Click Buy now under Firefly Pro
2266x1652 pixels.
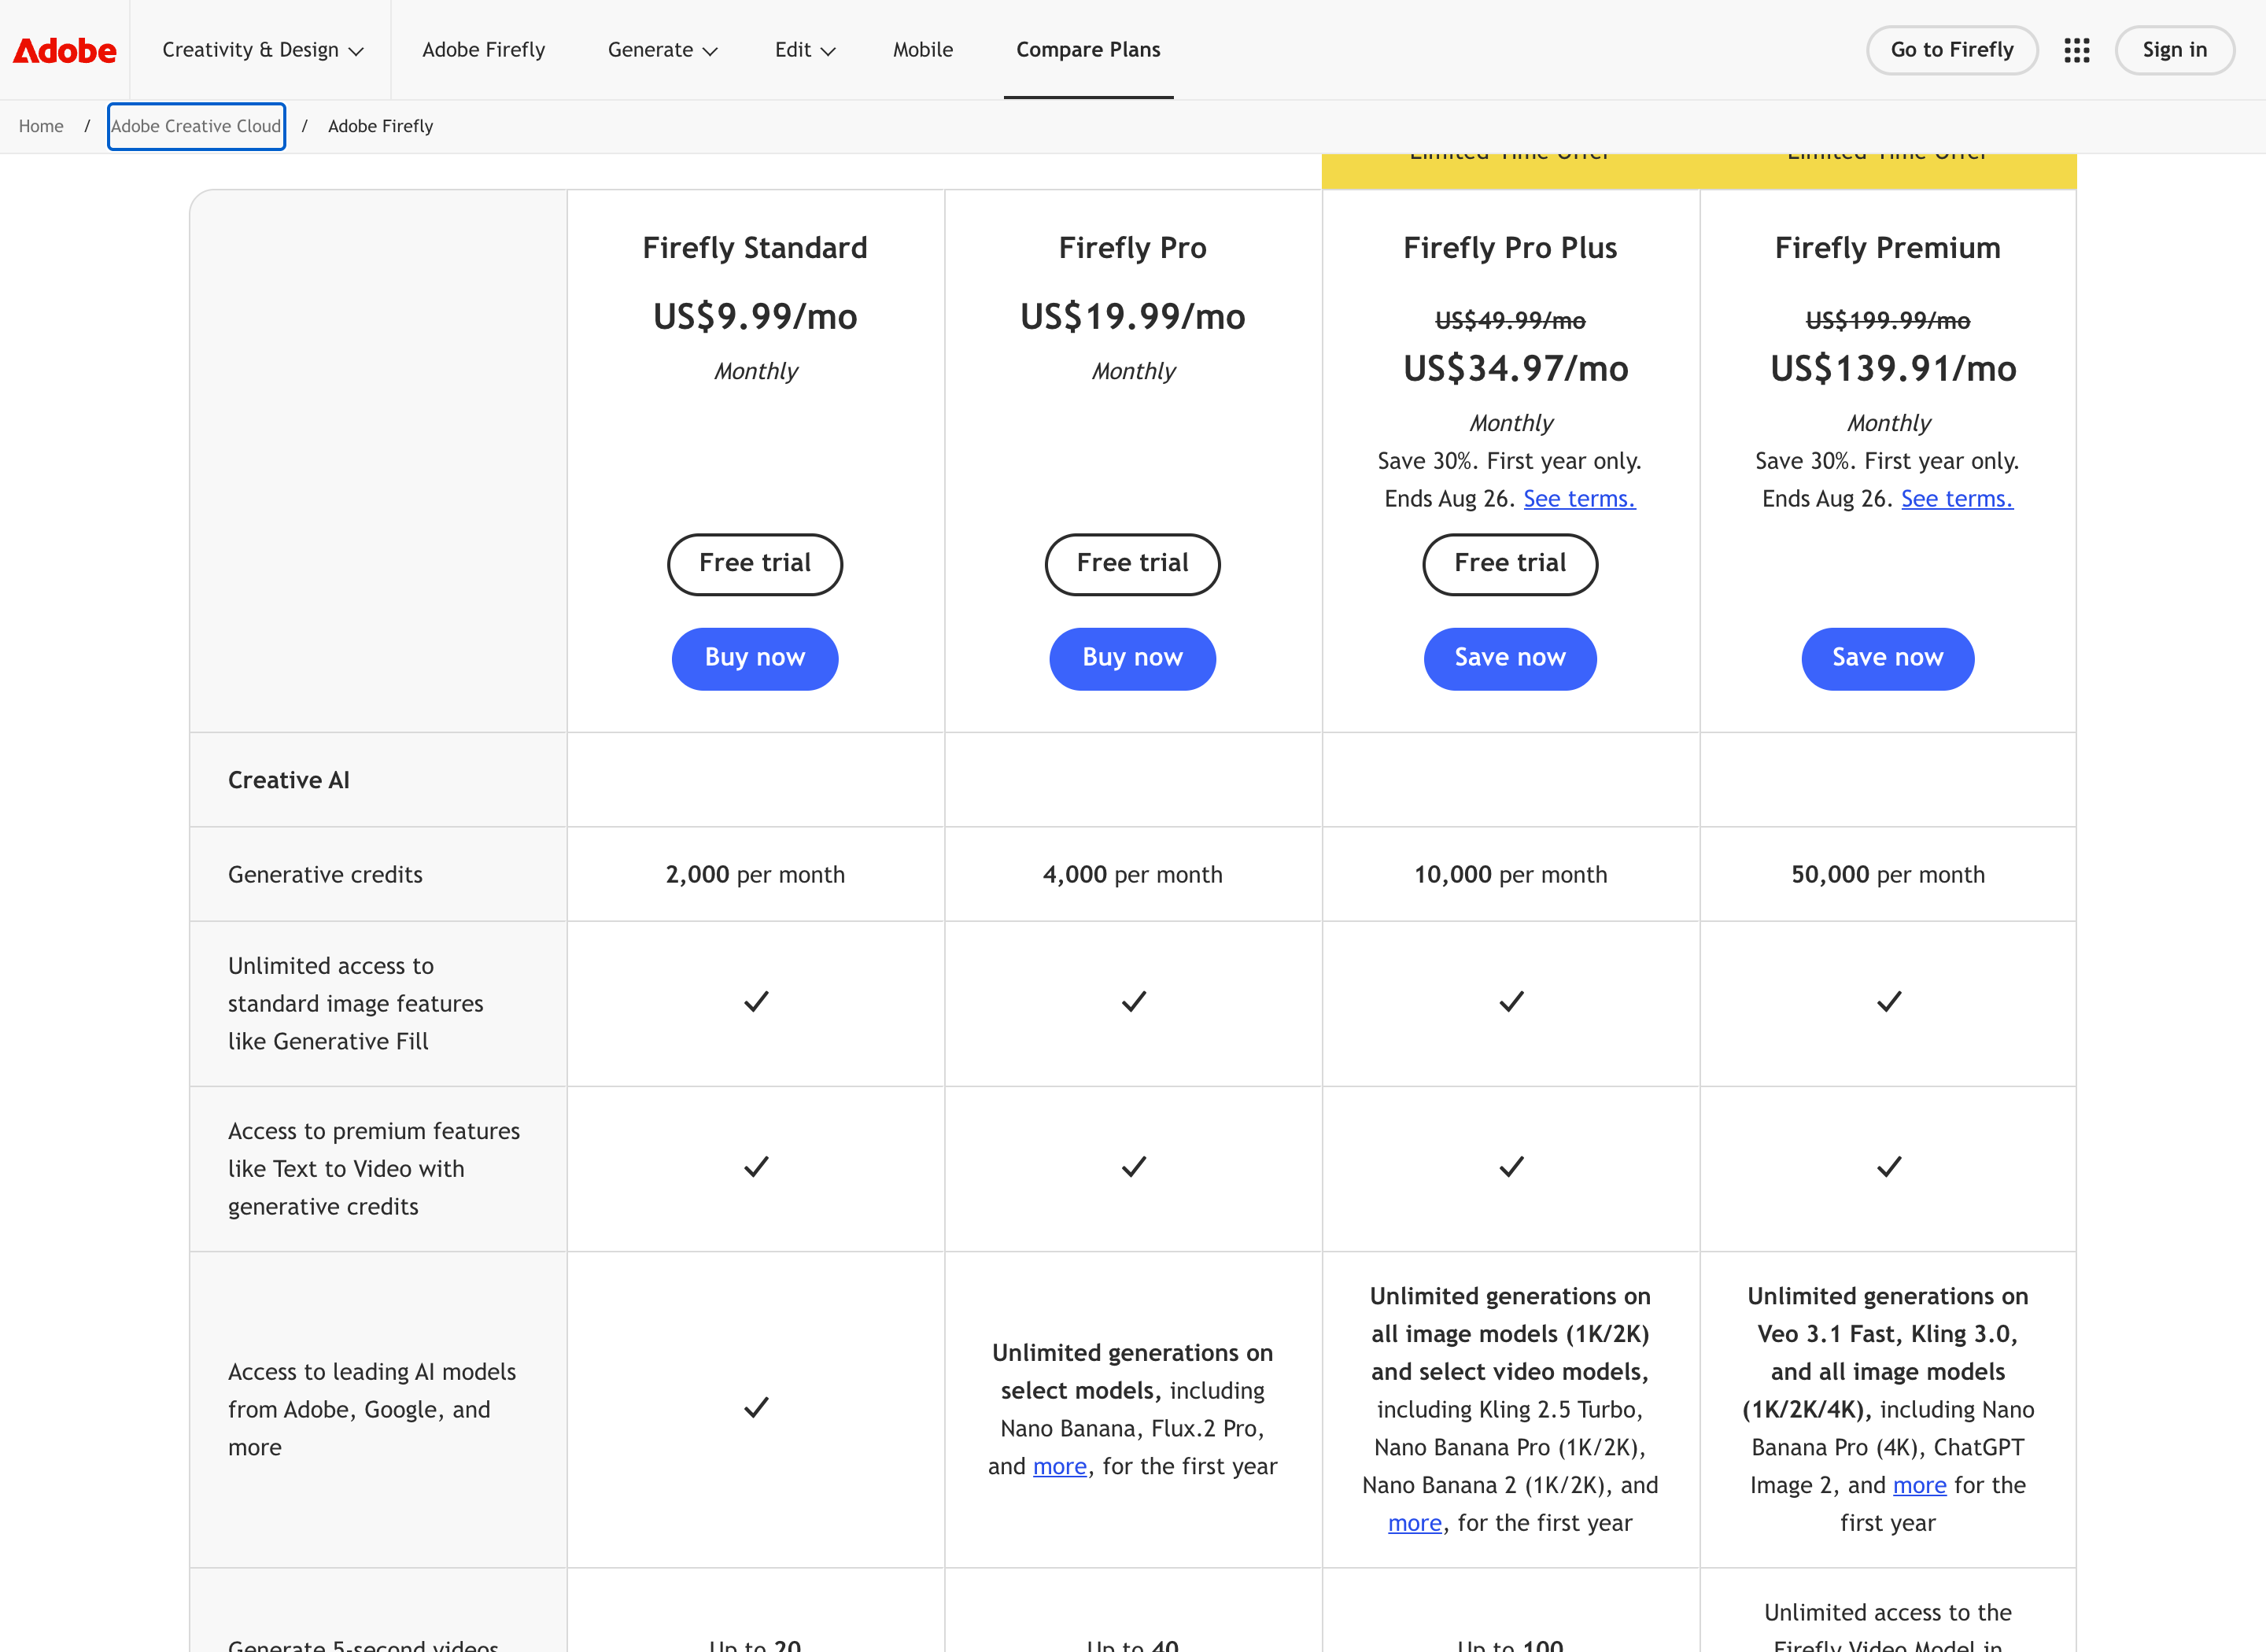(x=1133, y=658)
